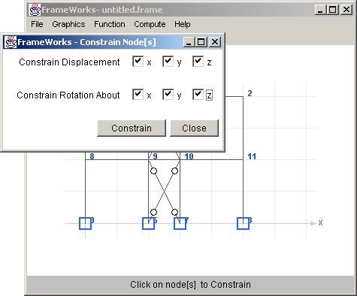357x296 pixels.
Task: Uncheck Constrain Rotation About x checkbox
Action: (x=138, y=95)
